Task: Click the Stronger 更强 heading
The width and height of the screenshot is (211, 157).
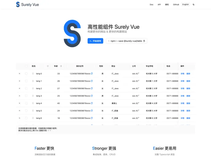Action: click(104, 148)
